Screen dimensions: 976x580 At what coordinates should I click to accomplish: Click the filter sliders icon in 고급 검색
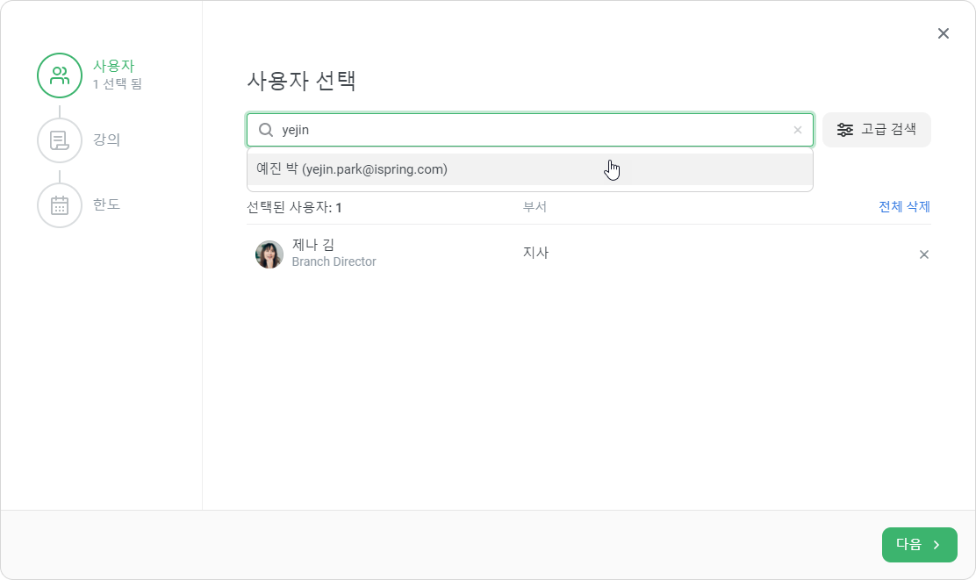(x=844, y=130)
